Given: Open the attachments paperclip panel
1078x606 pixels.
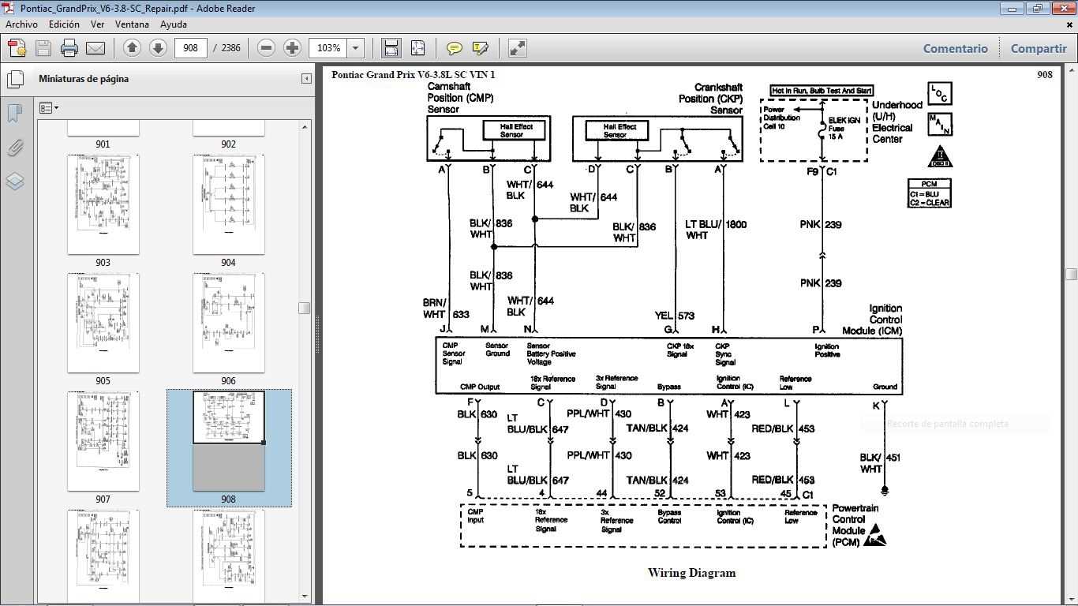Looking at the screenshot, I should [15, 148].
